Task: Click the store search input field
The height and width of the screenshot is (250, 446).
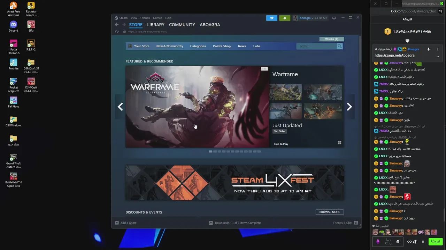Action: point(316,46)
